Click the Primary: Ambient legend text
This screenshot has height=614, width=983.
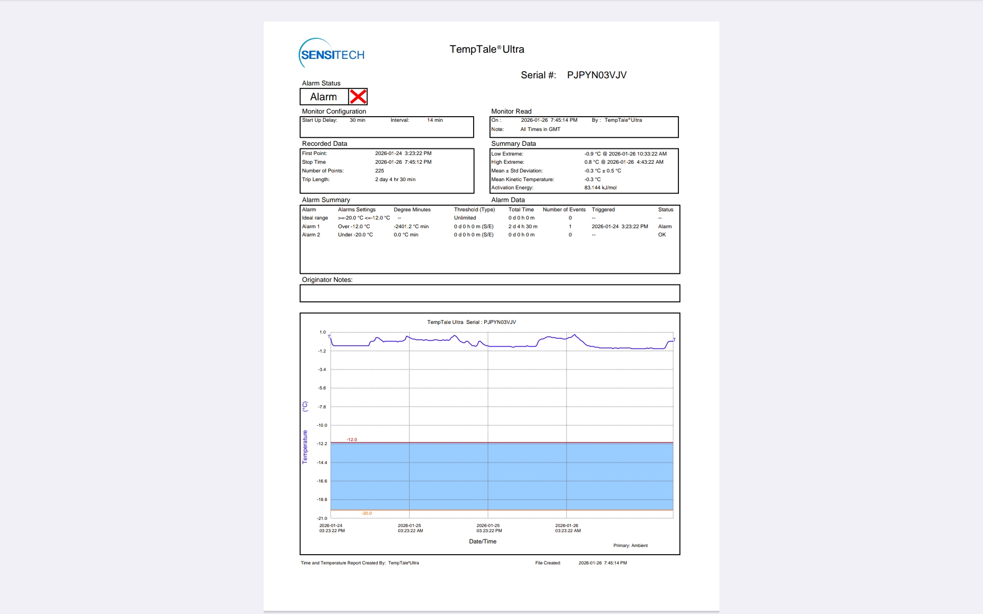pos(630,545)
